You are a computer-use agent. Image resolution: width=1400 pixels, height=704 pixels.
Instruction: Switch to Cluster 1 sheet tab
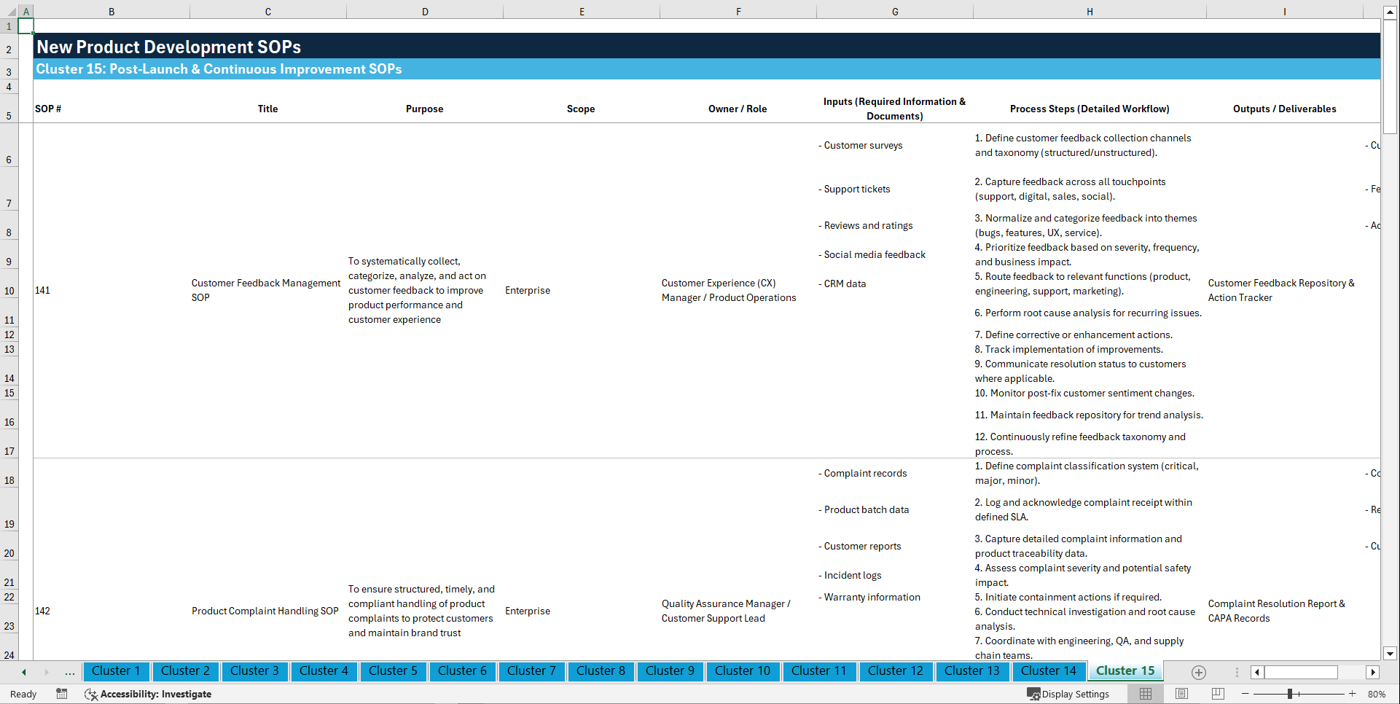(x=116, y=671)
